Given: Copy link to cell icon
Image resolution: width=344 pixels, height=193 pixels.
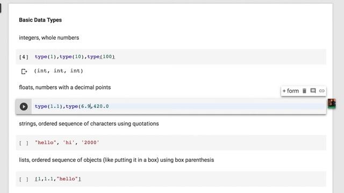Looking at the screenshot, I should coord(321,91).
